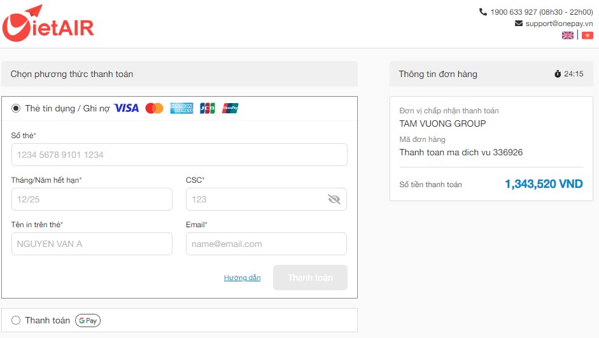This screenshot has height=338, width=599.
Task: Click the VietAIR logo
Action: pos(48,24)
